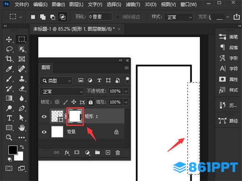The width and height of the screenshot is (242, 181).
Task: Select the Crop tool
Action: tap(9, 59)
